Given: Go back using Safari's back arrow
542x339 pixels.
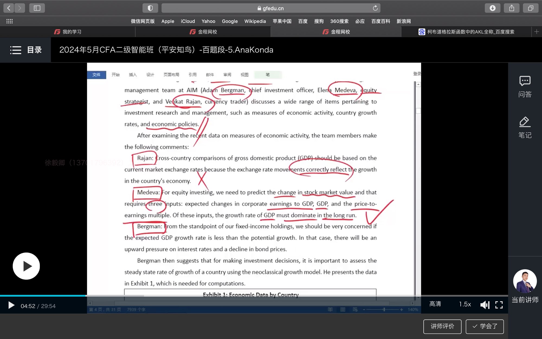Looking at the screenshot, I should click(9, 8).
